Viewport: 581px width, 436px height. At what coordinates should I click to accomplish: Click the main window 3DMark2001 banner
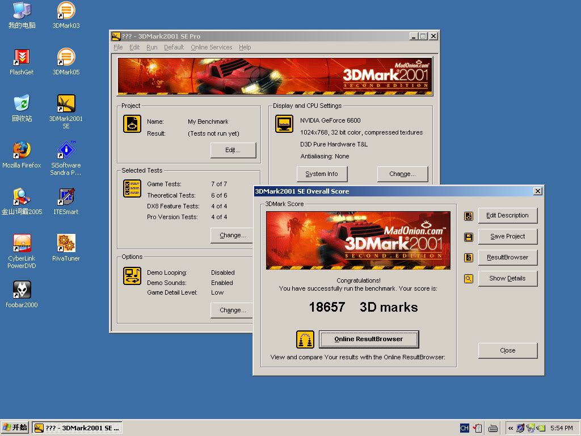(x=275, y=77)
